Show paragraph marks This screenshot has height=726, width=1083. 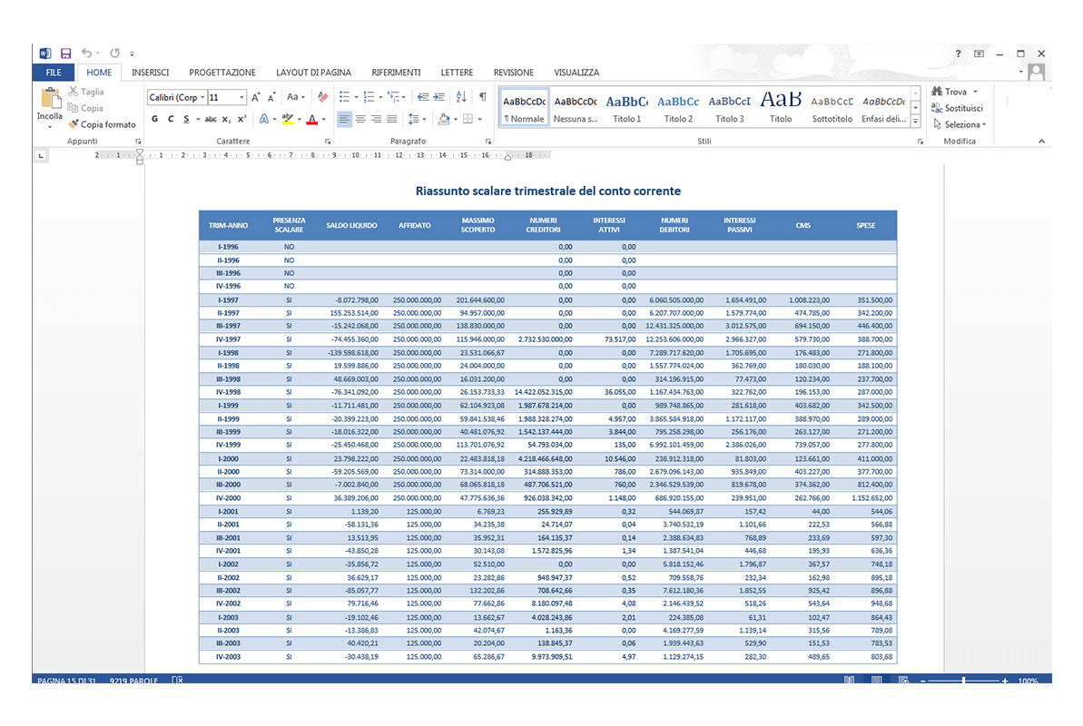[483, 97]
